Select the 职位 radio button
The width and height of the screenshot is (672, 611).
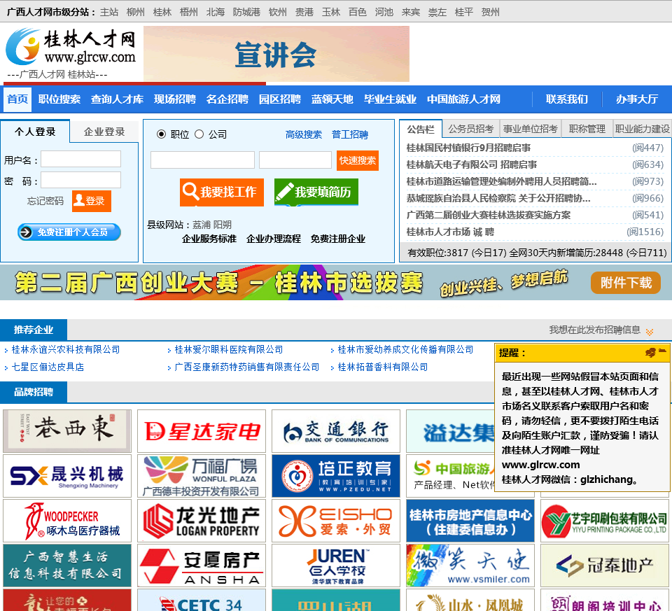(x=161, y=134)
